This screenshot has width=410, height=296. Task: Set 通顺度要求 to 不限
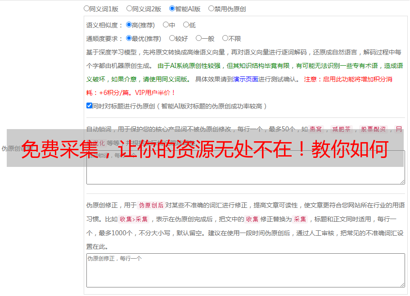pyautogui.click(x=225, y=38)
